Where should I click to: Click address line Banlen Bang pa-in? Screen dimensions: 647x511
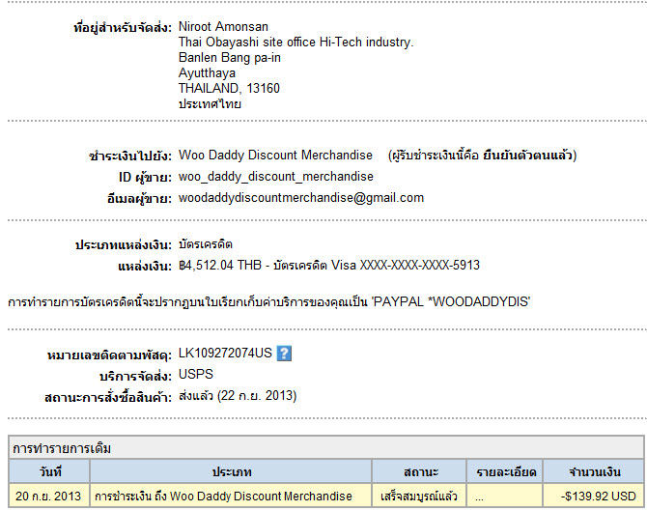(x=230, y=57)
